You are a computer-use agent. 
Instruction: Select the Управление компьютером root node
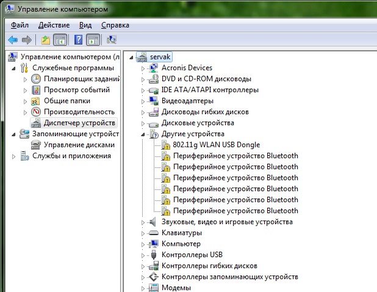click(x=70, y=57)
